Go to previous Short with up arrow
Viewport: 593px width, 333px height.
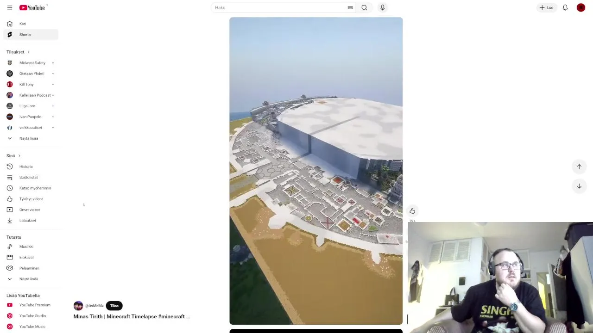[579, 166]
